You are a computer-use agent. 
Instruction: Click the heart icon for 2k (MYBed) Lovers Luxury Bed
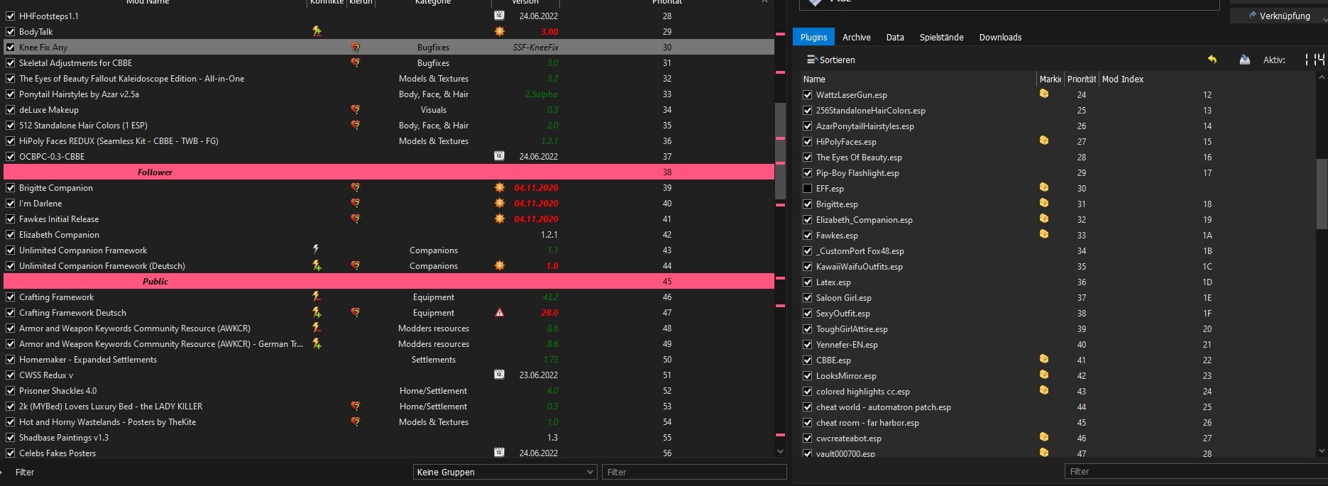click(x=356, y=407)
